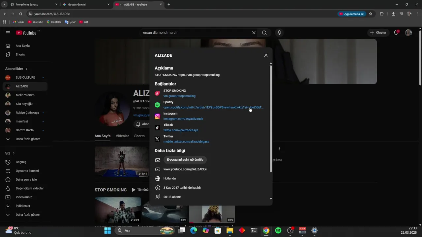The image size is (422, 237).
Task: Go to YouTube home via logo
Action: coord(26,33)
